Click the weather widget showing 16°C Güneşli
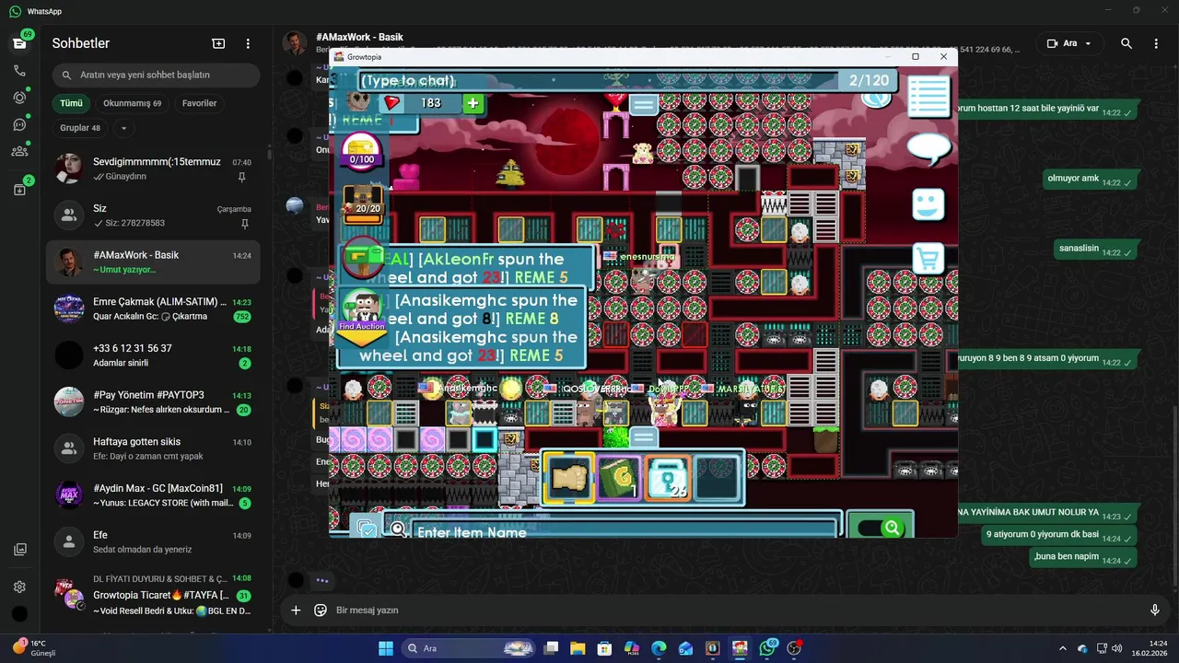 [33, 648]
